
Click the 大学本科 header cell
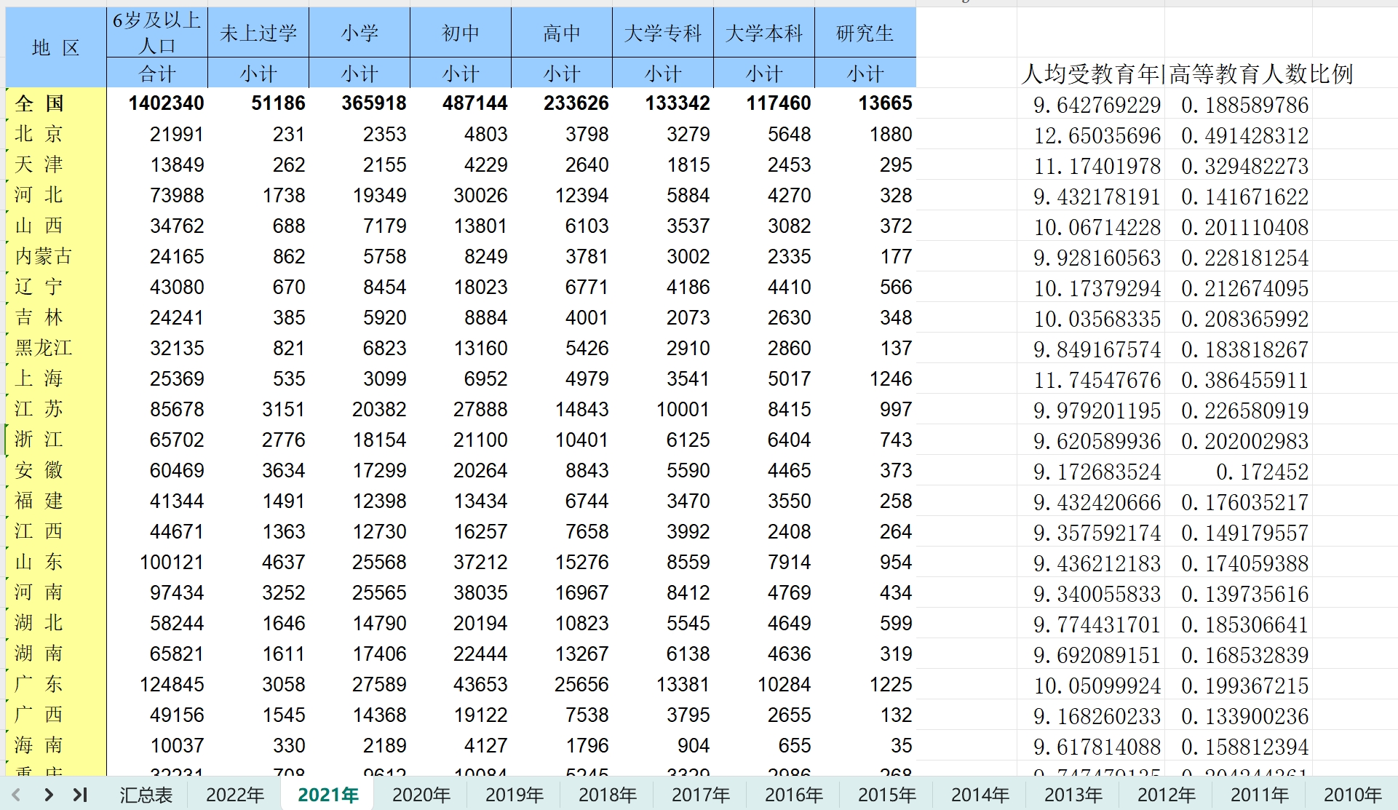tap(763, 33)
